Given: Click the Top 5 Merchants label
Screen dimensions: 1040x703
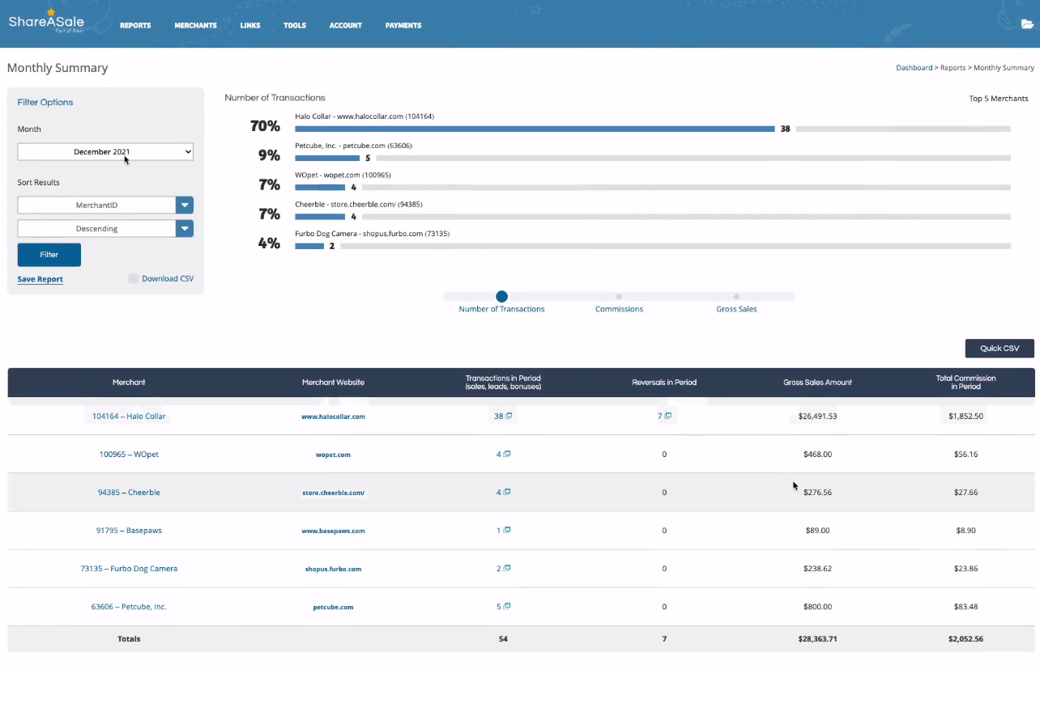Looking at the screenshot, I should pos(999,99).
